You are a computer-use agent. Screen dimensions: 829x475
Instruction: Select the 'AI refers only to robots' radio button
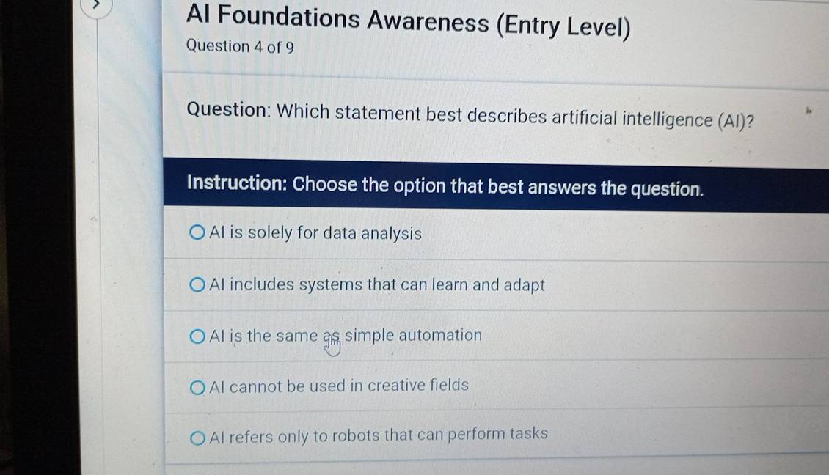pyautogui.click(x=197, y=438)
